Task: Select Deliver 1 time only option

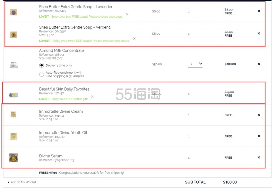Action: [x=41, y=65]
